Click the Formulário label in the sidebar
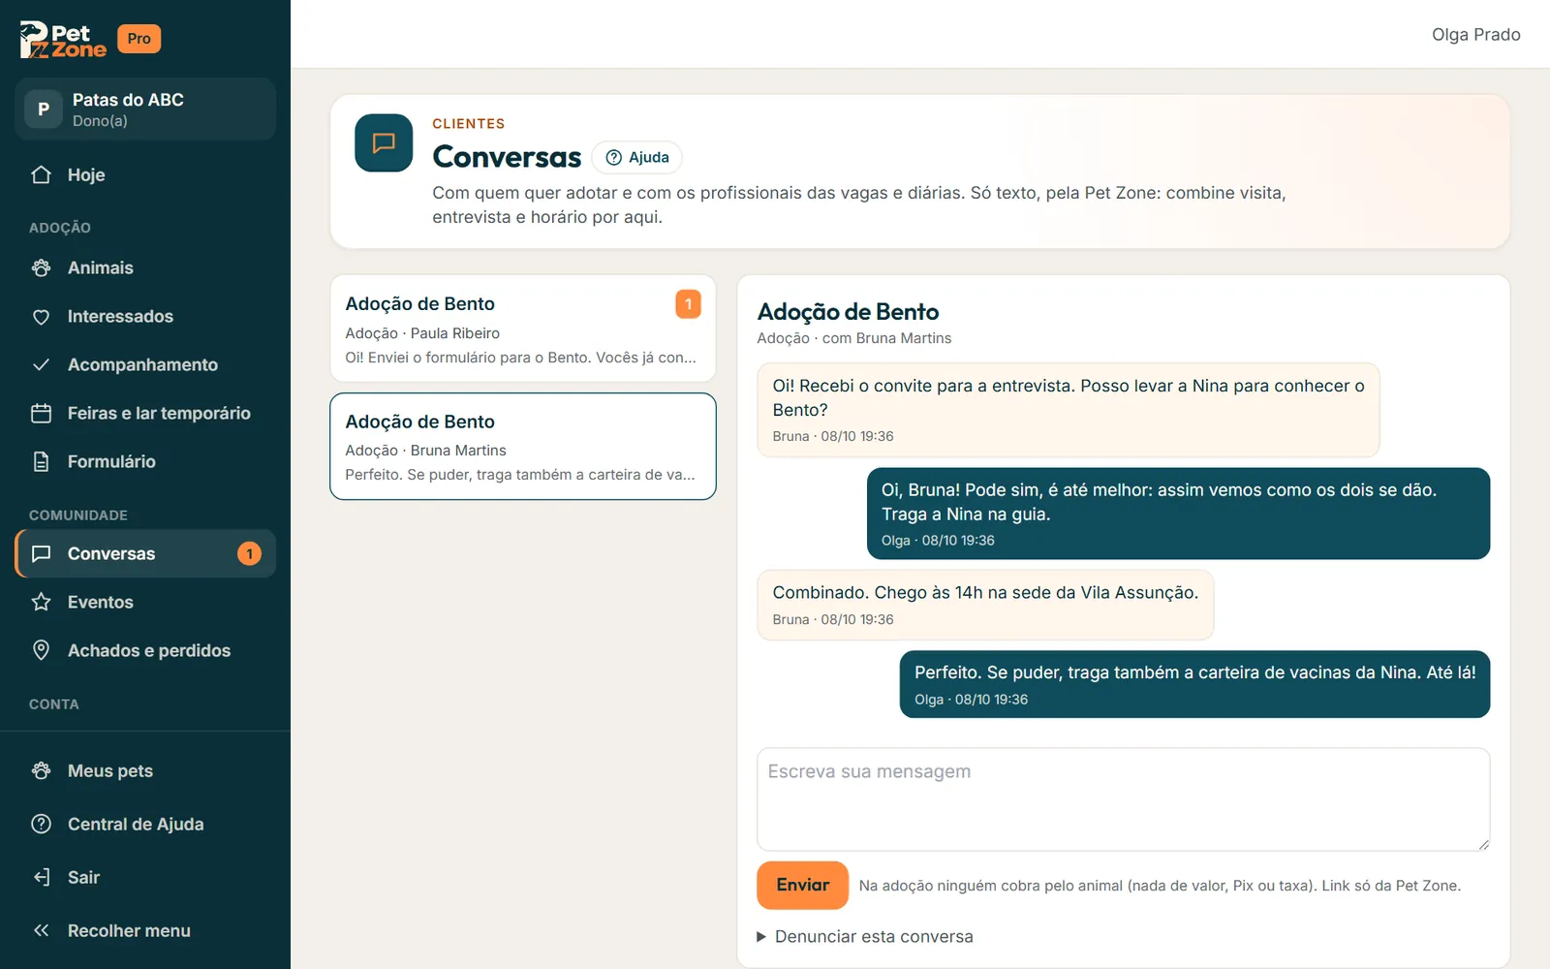Image resolution: width=1550 pixels, height=969 pixels. [111, 462]
